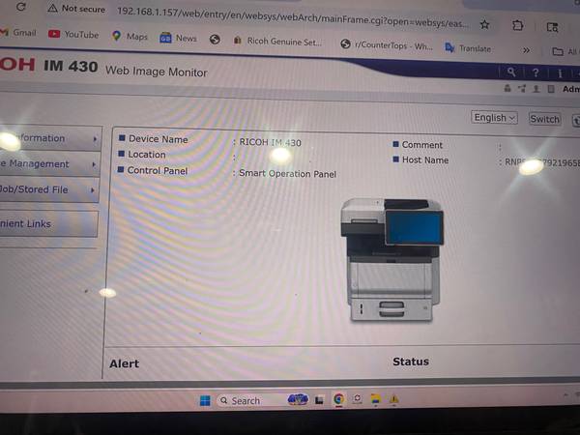The height and width of the screenshot is (435, 580).
Task: Click the 'Smart Operation Panel' text
Action: (x=287, y=173)
